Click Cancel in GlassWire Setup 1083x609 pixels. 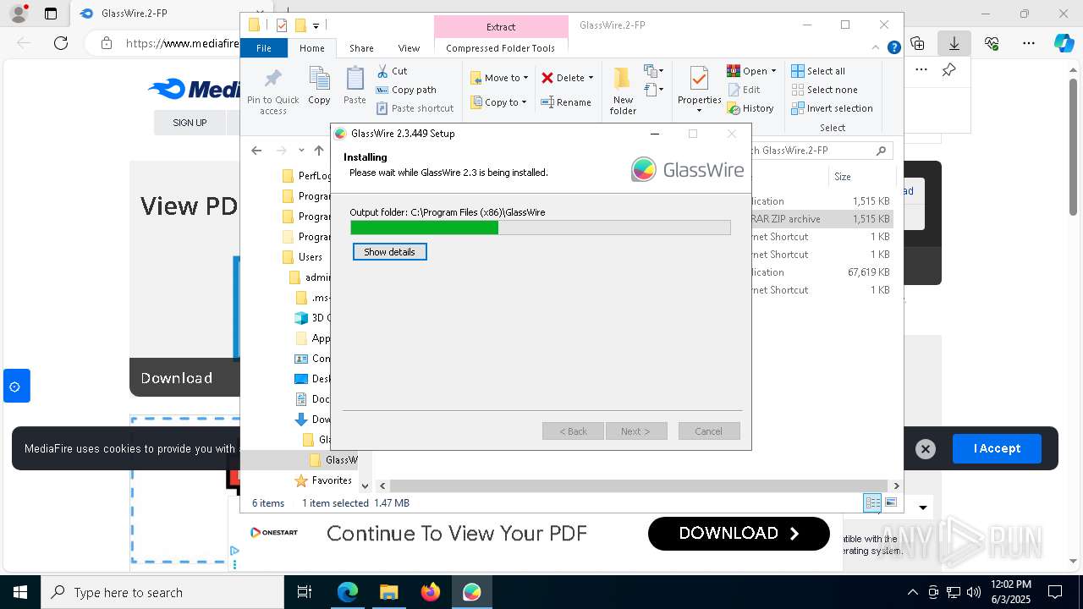pyautogui.click(x=709, y=431)
